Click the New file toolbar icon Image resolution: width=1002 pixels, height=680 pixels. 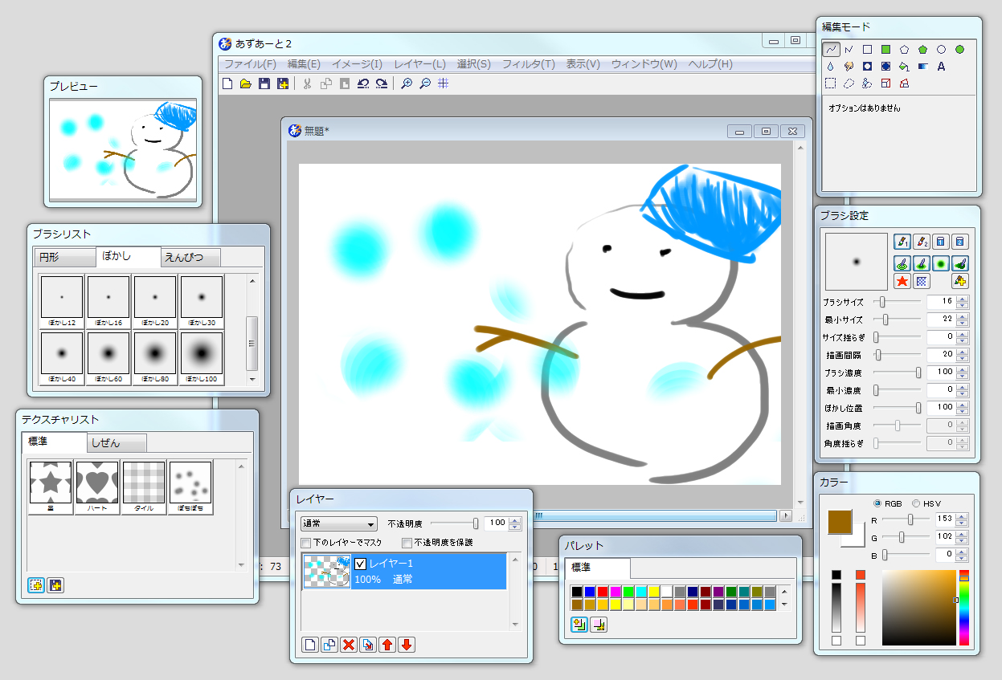(227, 83)
